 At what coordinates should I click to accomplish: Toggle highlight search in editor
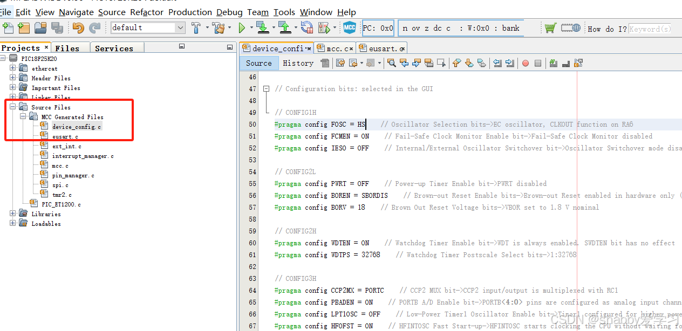(x=429, y=63)
